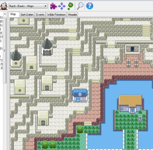Click the magnifying glass search icon
The height and width of the screenshot is (150, 153).
click(80, 6)
